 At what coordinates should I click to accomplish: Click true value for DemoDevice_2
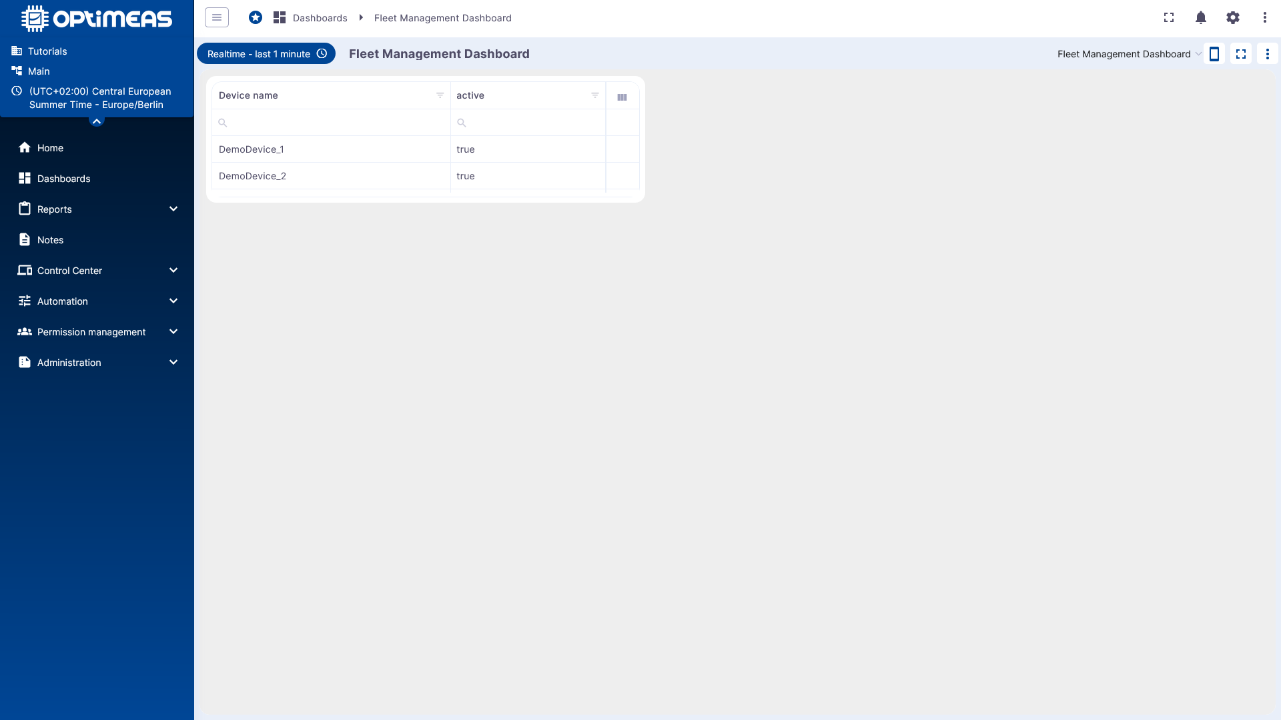click(466, 176)
